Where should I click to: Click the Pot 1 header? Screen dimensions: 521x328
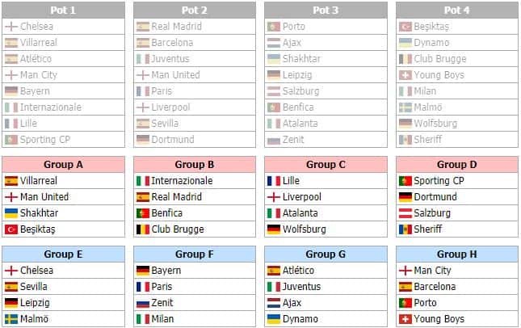click(x=64, y=10)
